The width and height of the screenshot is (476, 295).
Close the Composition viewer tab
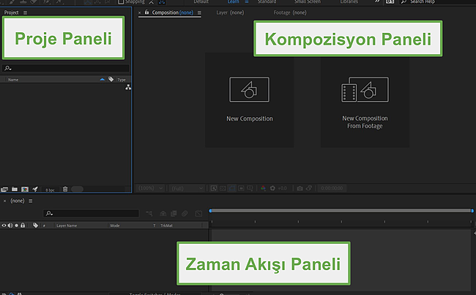[140, 12]
